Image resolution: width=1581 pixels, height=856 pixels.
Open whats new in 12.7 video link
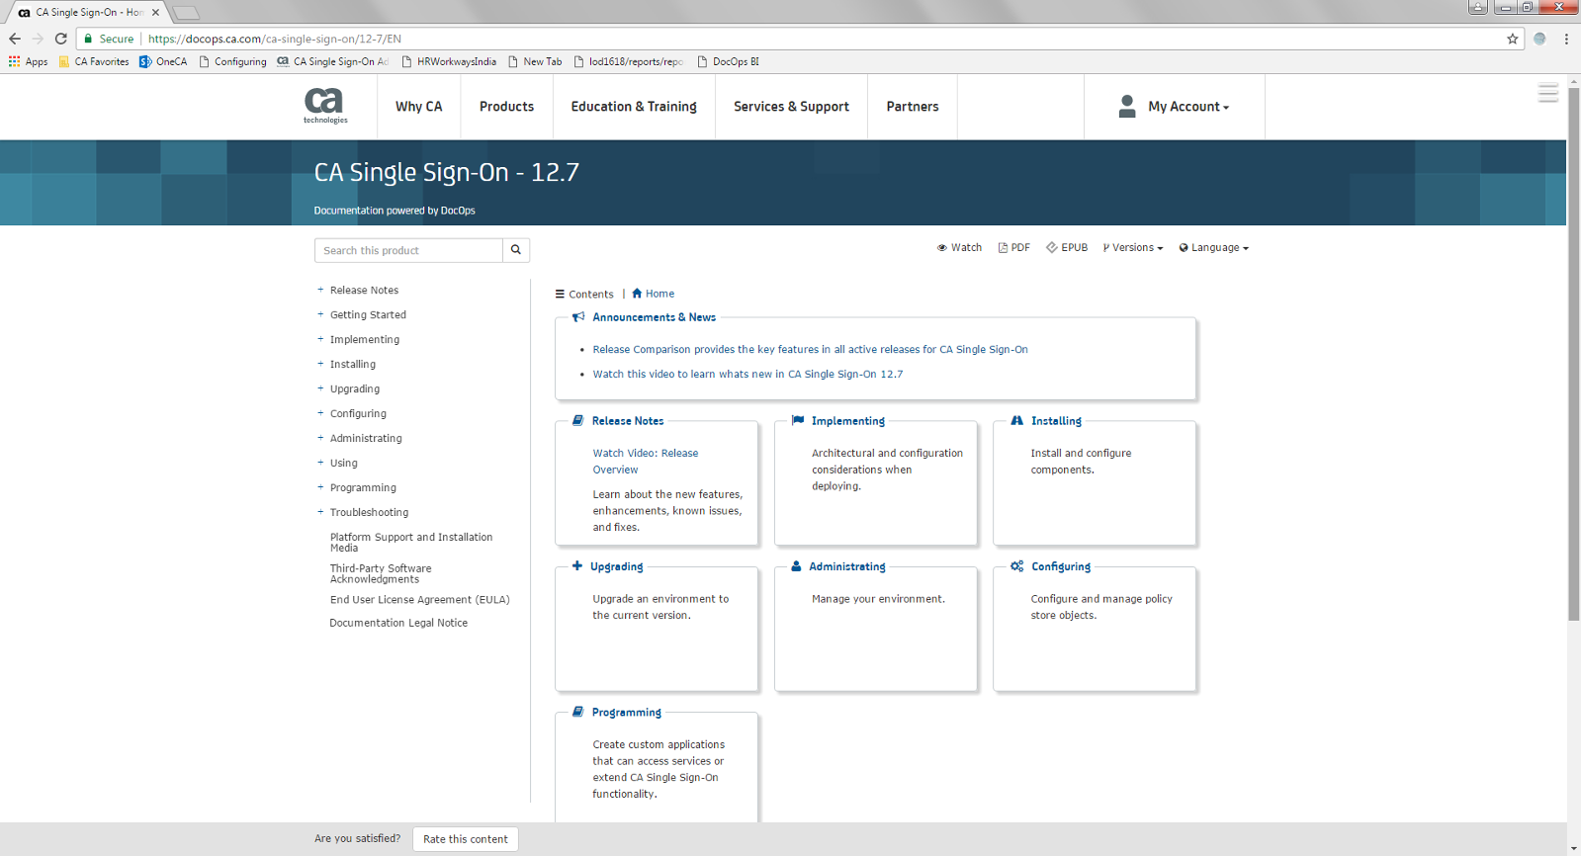747,374
